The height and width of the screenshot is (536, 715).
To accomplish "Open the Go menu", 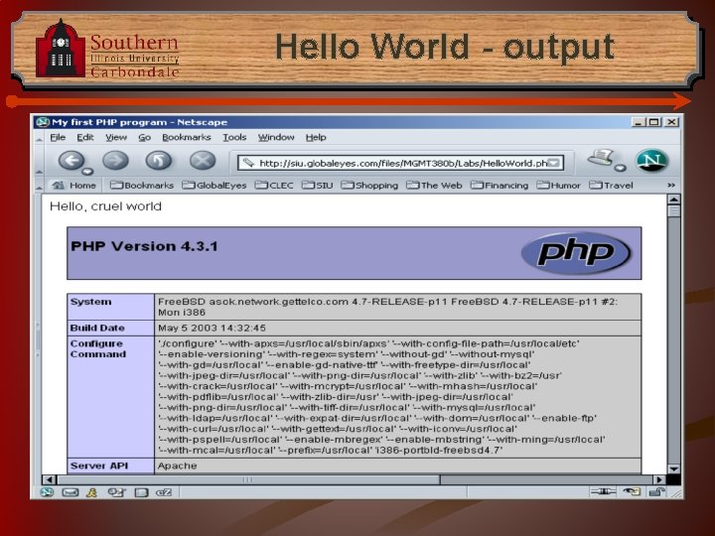I will 145,137.
